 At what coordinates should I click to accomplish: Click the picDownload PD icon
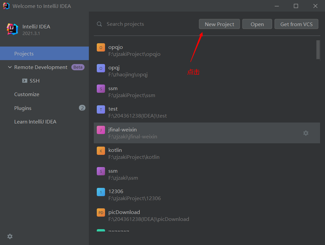(101, 212)
